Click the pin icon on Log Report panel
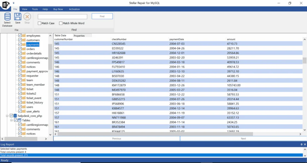Image resolution: width=307 pixels, height=163 pixels. coord(302,144)
